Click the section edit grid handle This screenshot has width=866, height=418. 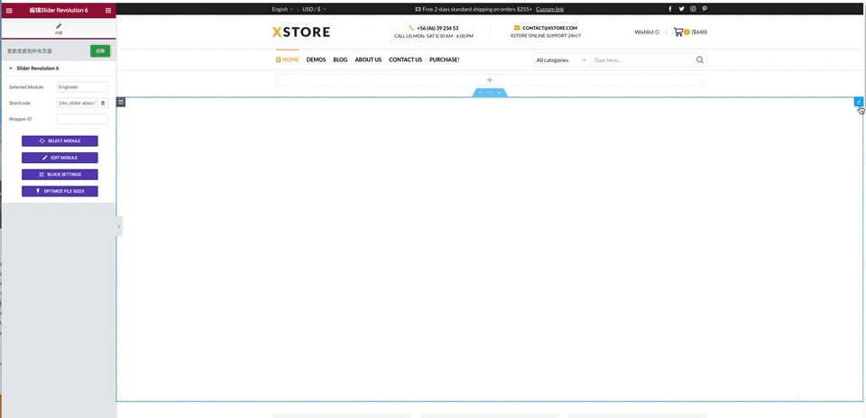pyautogui.click(x=489, y=93)
